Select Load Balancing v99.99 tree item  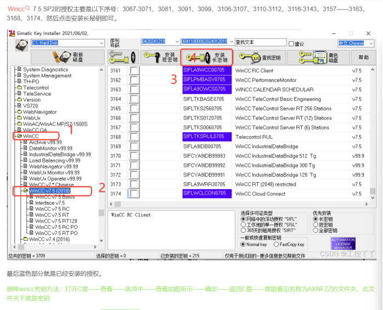[x=54, y=161]
